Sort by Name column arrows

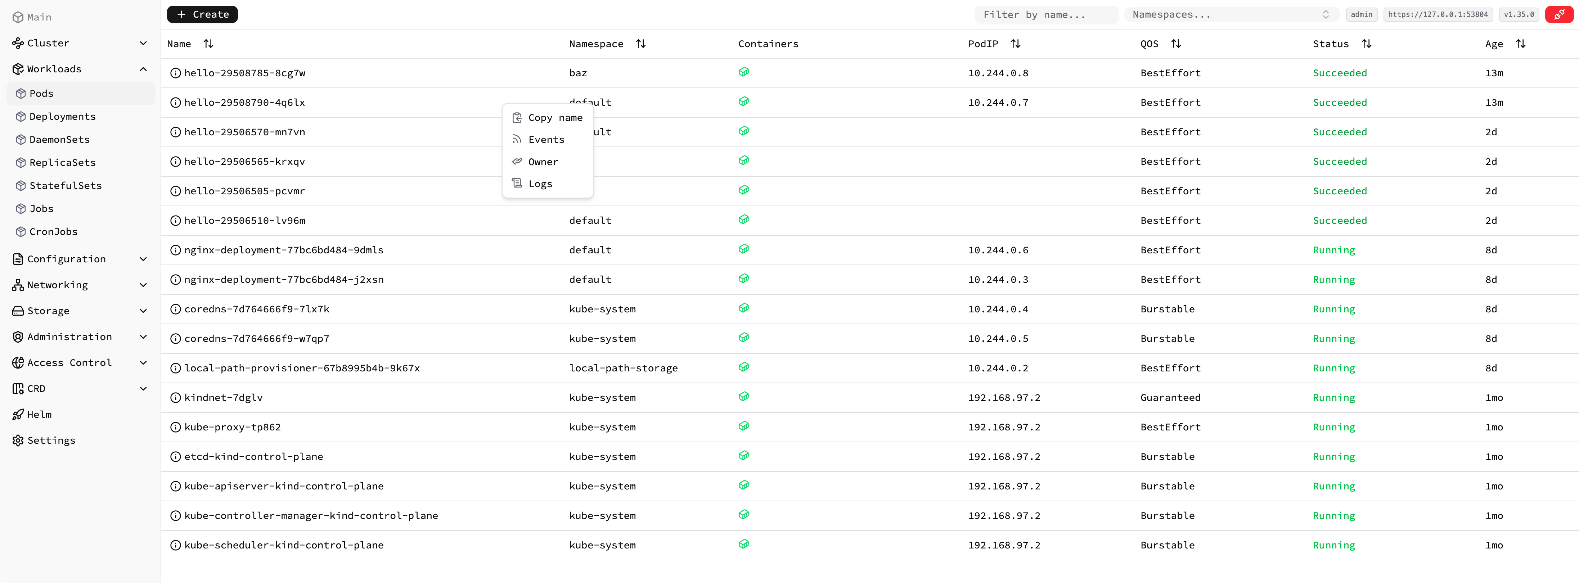(208, 44)
